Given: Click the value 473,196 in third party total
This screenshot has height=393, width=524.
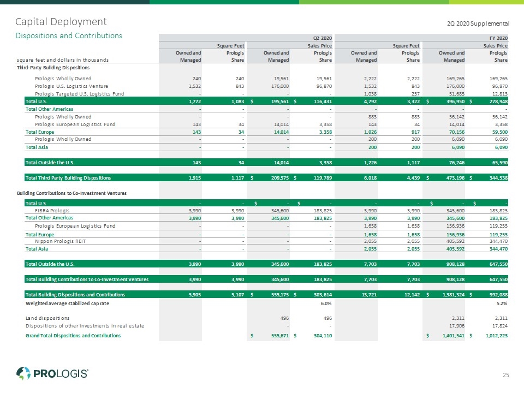Looking at the screenshot, I should [x=455, y=178].
